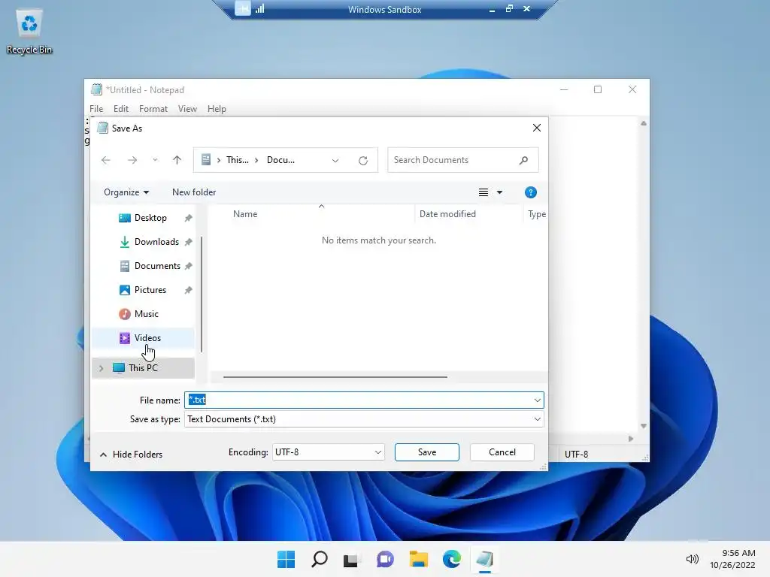
Task: Select Downloads in the navigation pane
Action: coord(156,242)
